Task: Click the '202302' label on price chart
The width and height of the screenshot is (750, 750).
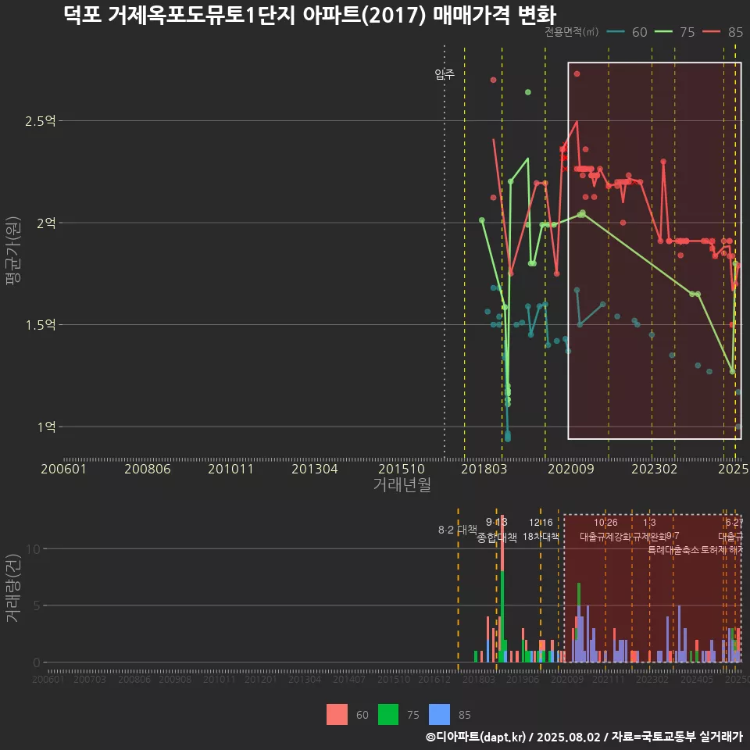Action: 655,469
